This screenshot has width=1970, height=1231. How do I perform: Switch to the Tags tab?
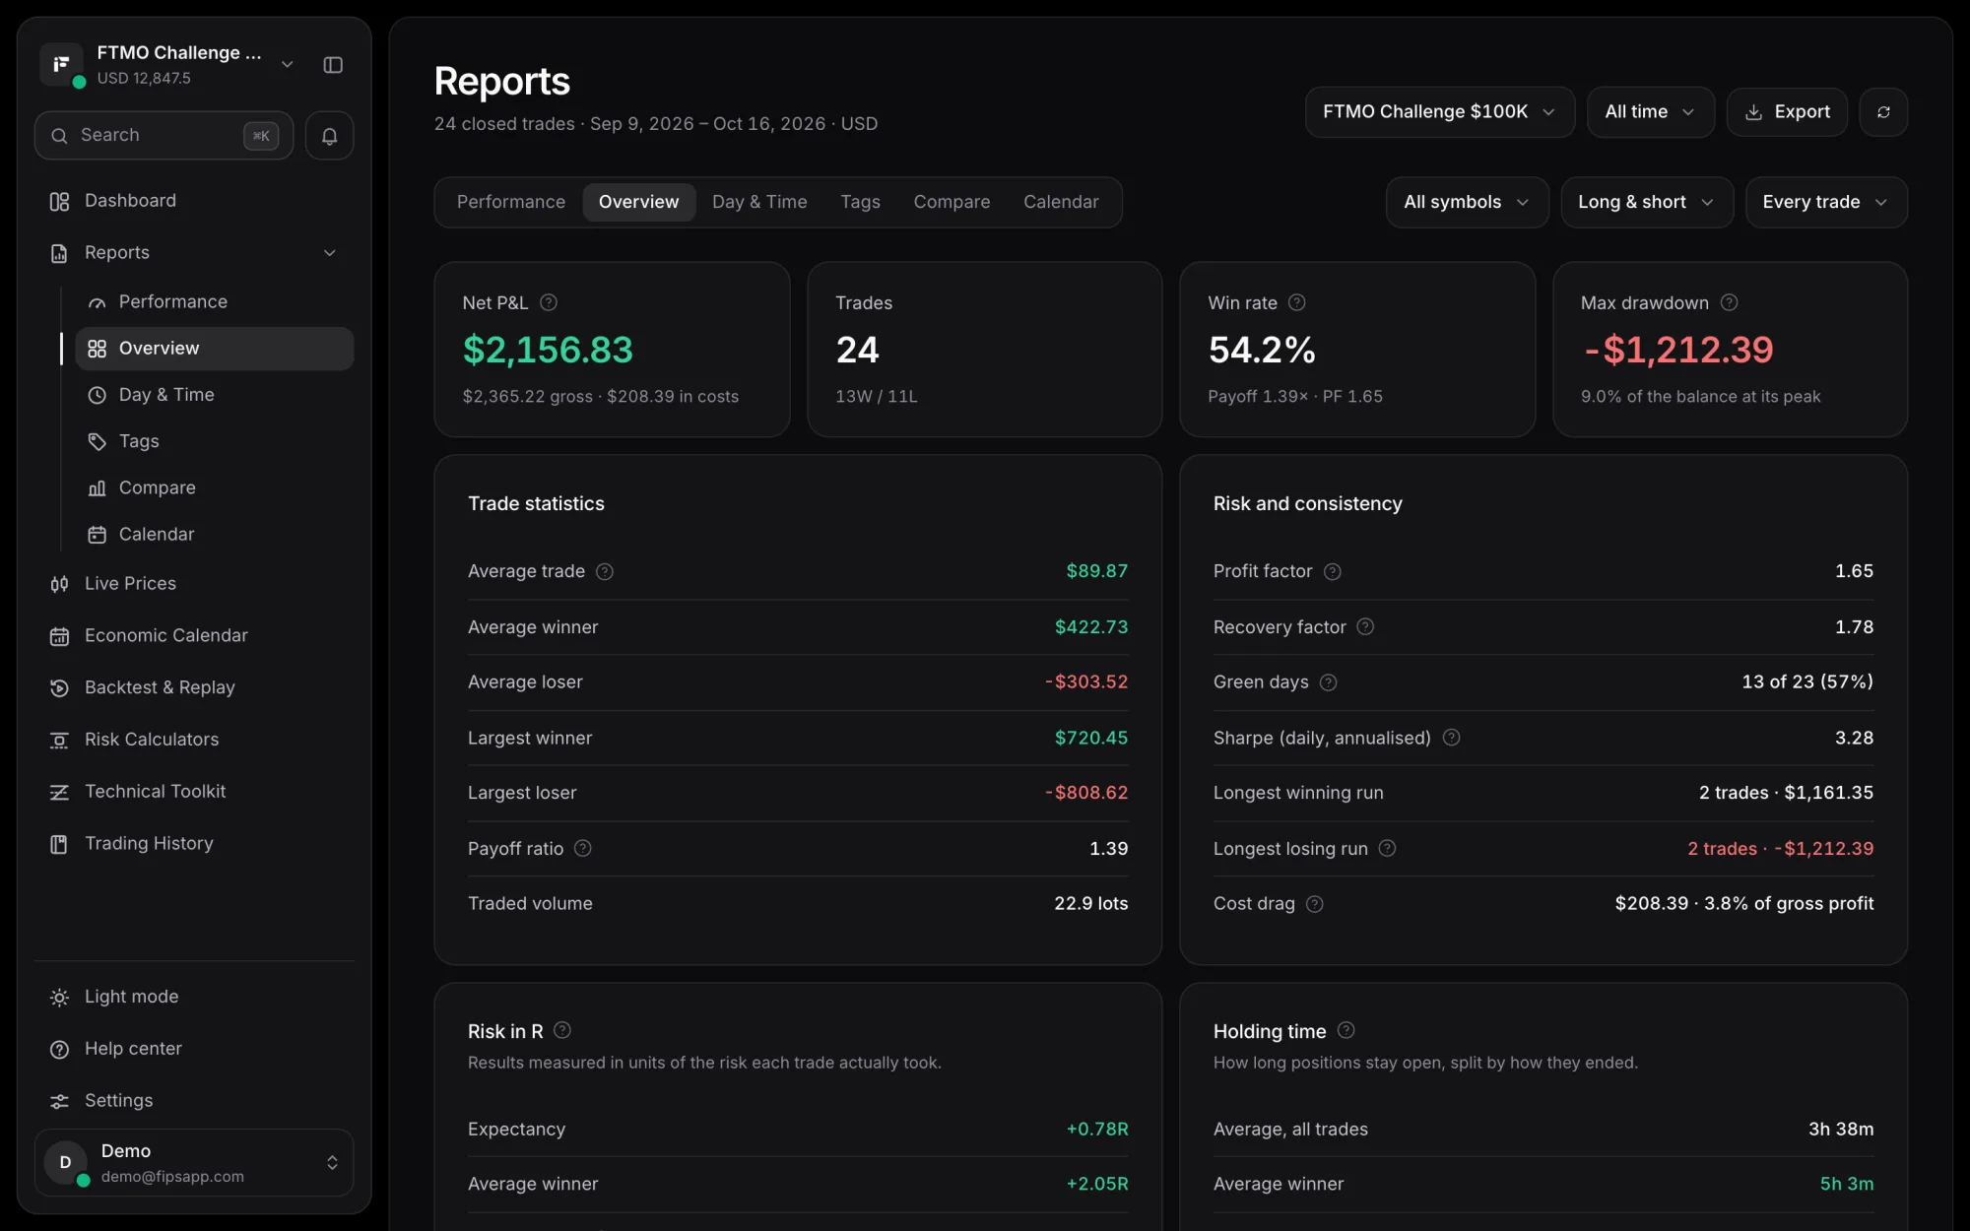(x=860, y=202)
